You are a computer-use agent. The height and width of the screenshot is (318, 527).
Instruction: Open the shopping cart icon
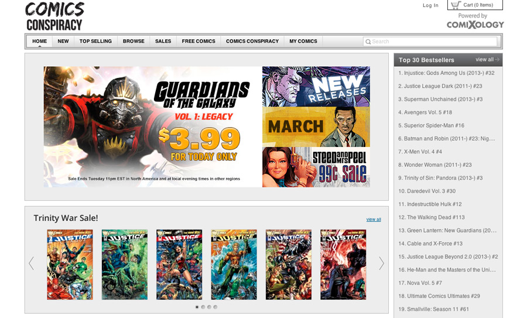pyautogui.click(x=456, y=5)
